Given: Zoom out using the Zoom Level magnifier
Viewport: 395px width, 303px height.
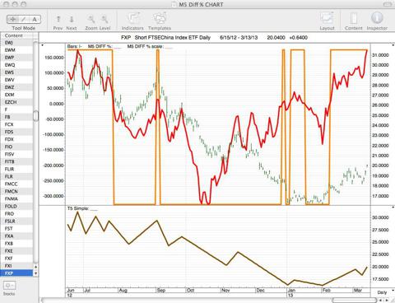Looking at the screenshot, I should [91, 19].
